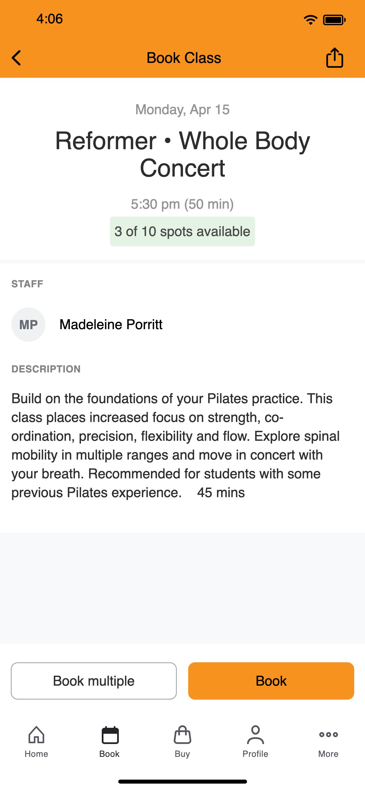This screenshot has height=791, width=365.
Task: Tap the Profile tab label
Action: (255, 754)
